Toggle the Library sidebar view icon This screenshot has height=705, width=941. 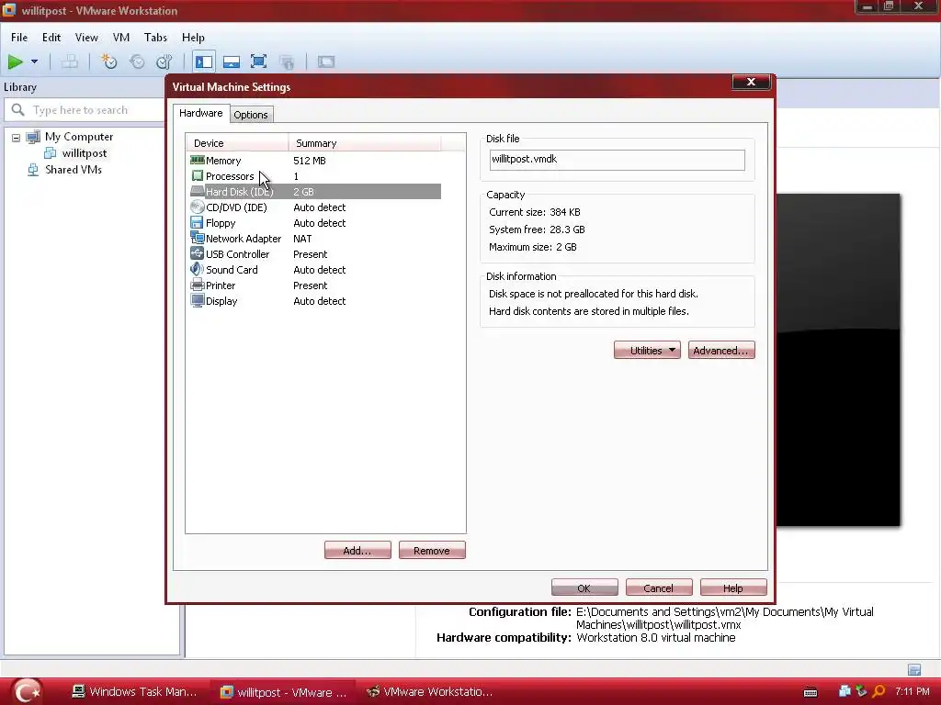[x=204, y=62]
